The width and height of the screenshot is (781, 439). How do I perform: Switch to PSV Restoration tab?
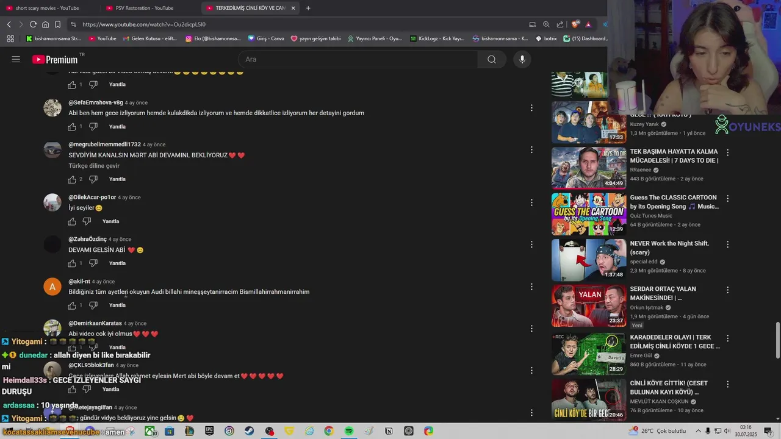(x=145, y=8)
